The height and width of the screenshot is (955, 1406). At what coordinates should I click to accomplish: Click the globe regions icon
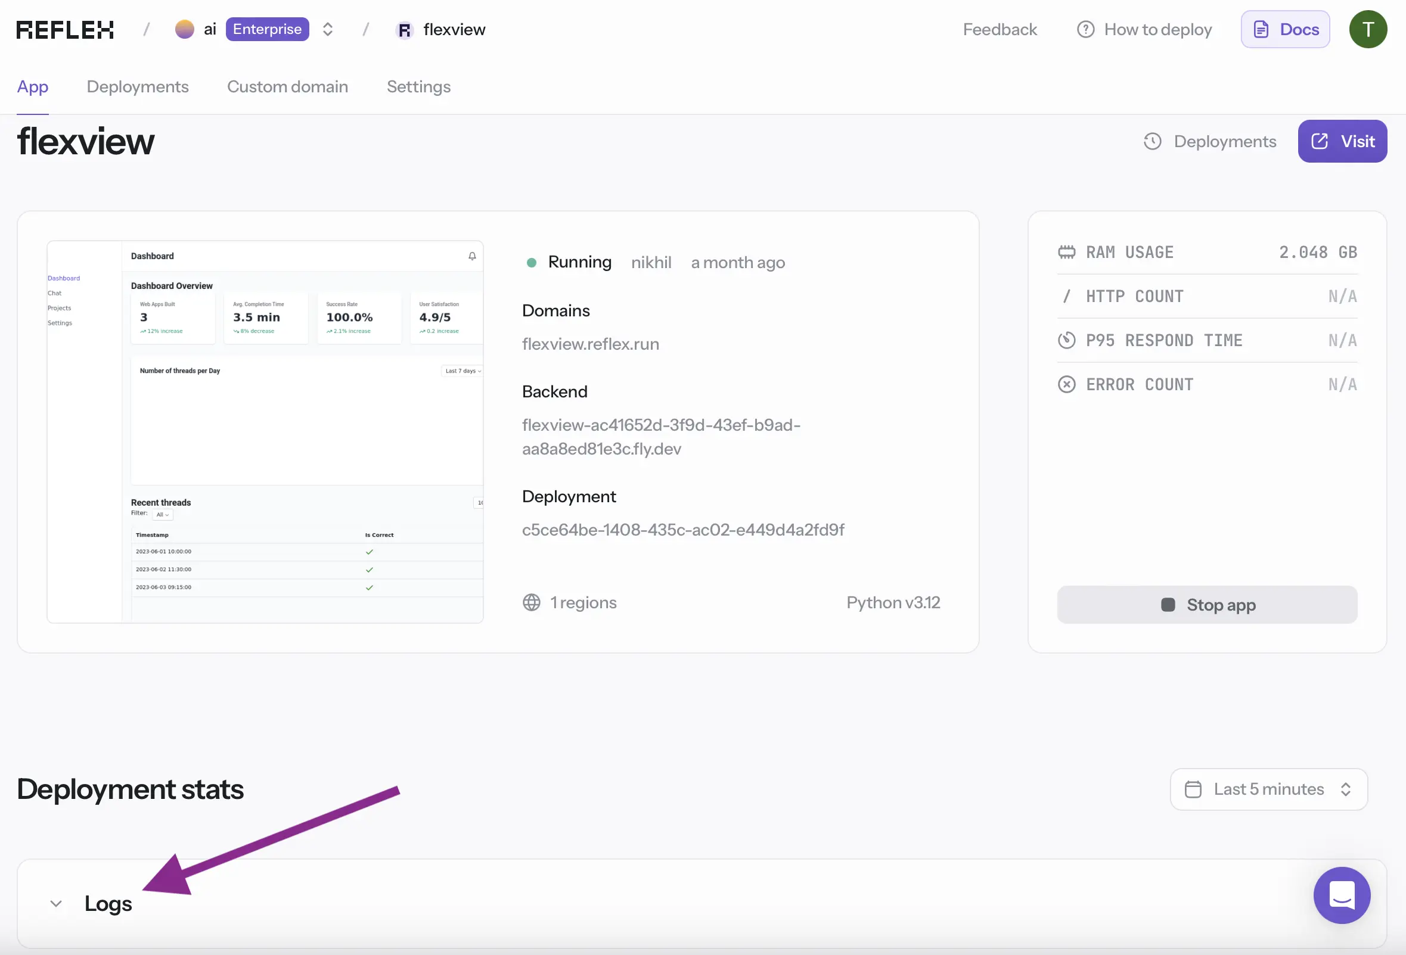(x=531, y=602)
